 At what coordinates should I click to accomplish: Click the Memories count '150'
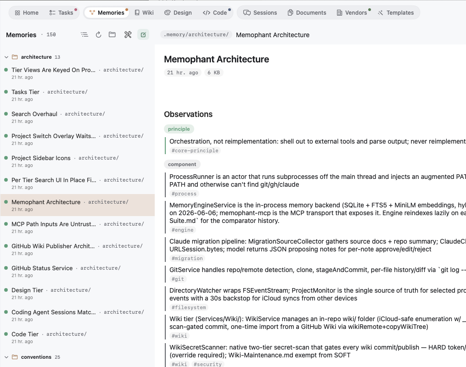point(51,35)
